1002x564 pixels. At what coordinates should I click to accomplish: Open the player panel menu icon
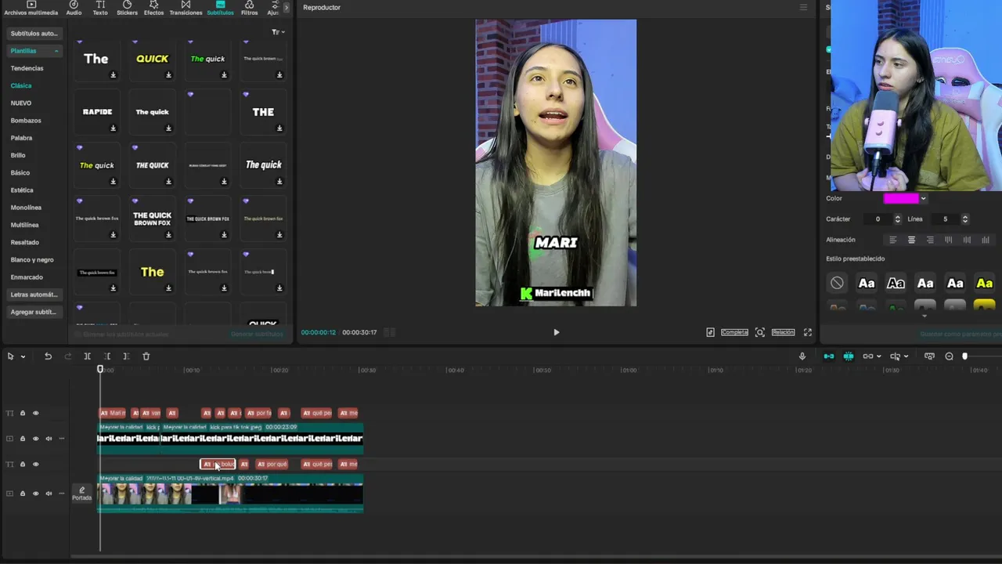coord(803,7)
